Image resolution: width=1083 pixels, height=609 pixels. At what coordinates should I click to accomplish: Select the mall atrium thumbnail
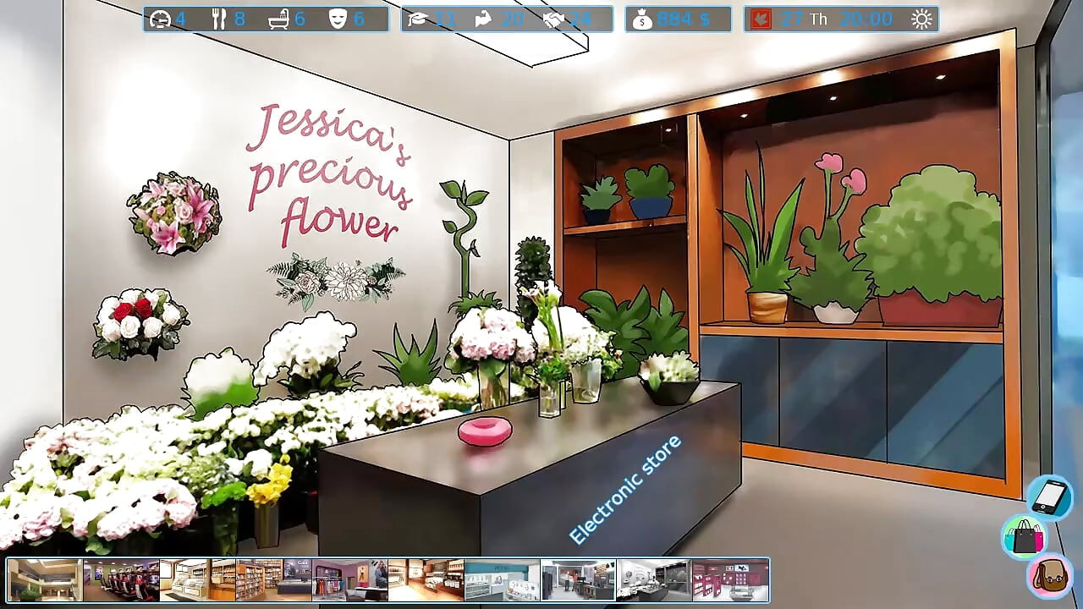[46, 580]
